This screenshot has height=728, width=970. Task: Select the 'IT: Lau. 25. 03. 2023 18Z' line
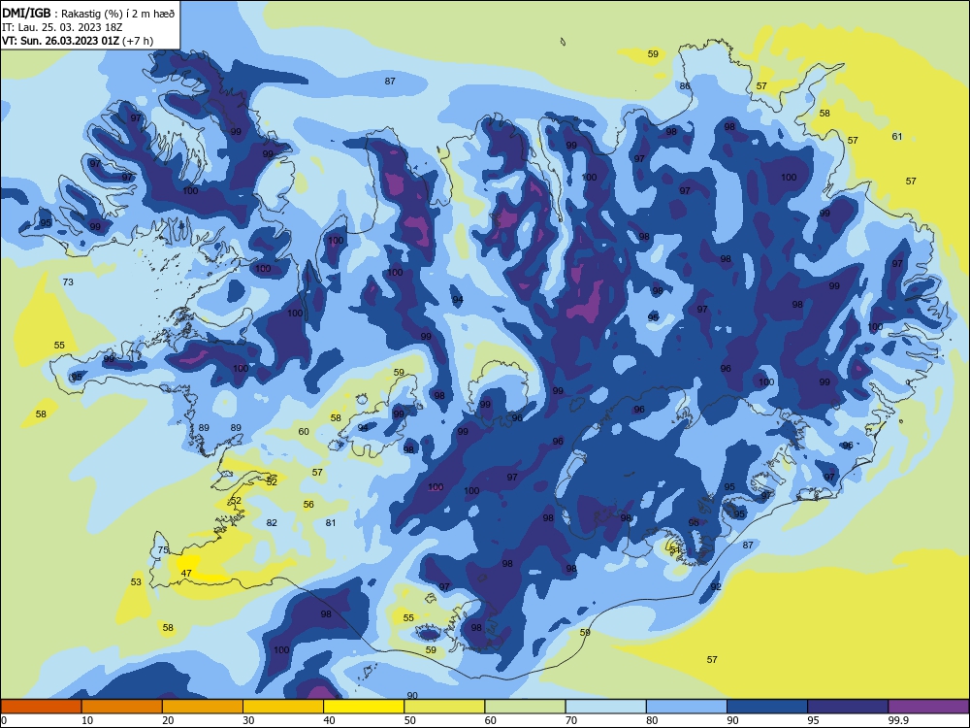pyautogui.click(x=62, y=27)
